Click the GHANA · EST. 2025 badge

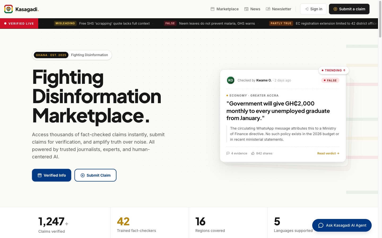click(51, 55)
